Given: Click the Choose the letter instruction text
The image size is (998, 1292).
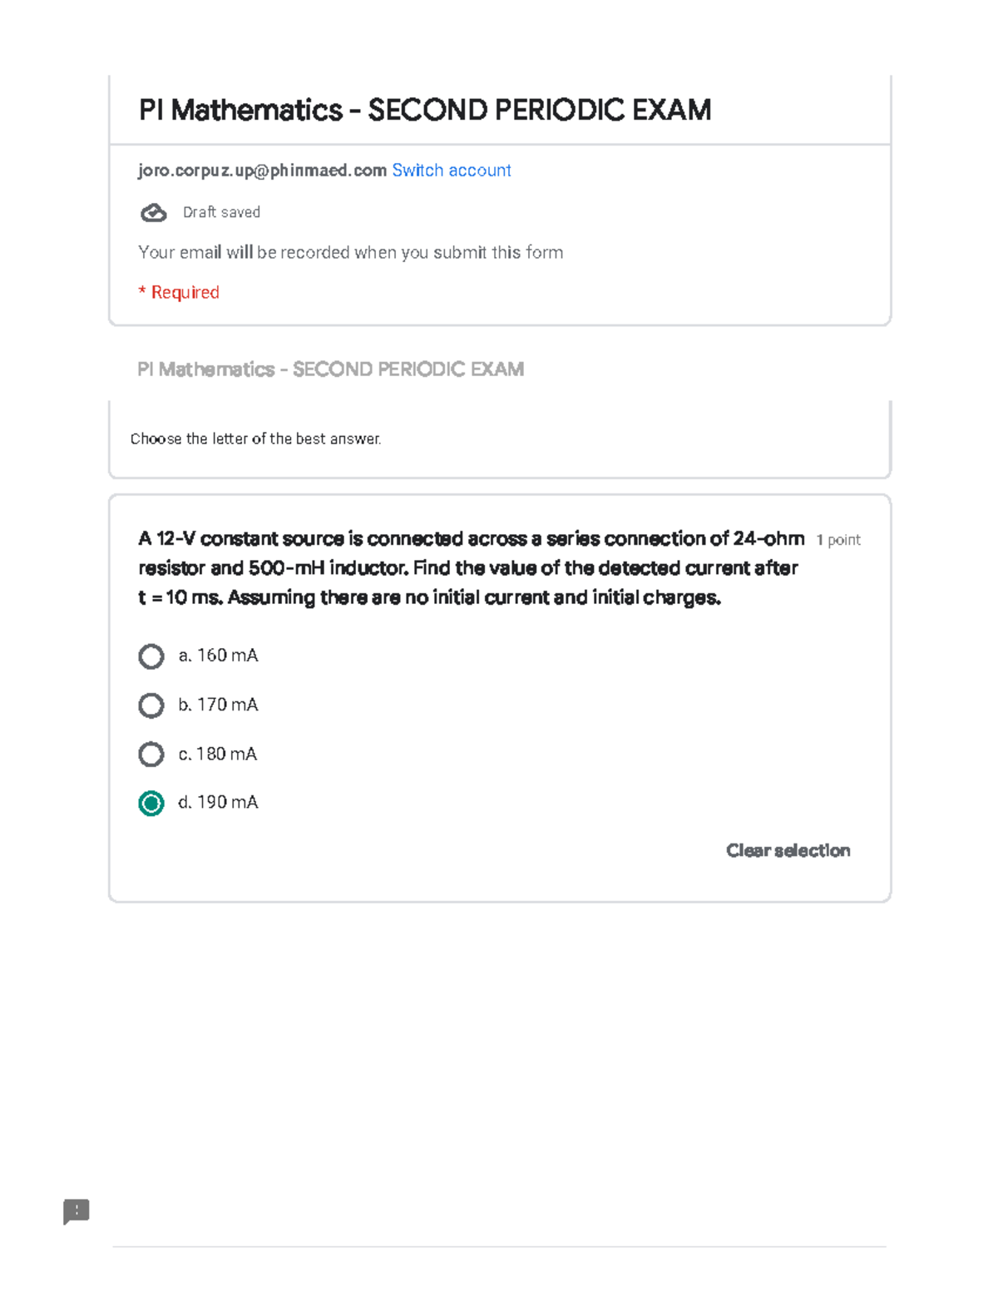Looking at the screenshot, I should [x=255, y=439].
